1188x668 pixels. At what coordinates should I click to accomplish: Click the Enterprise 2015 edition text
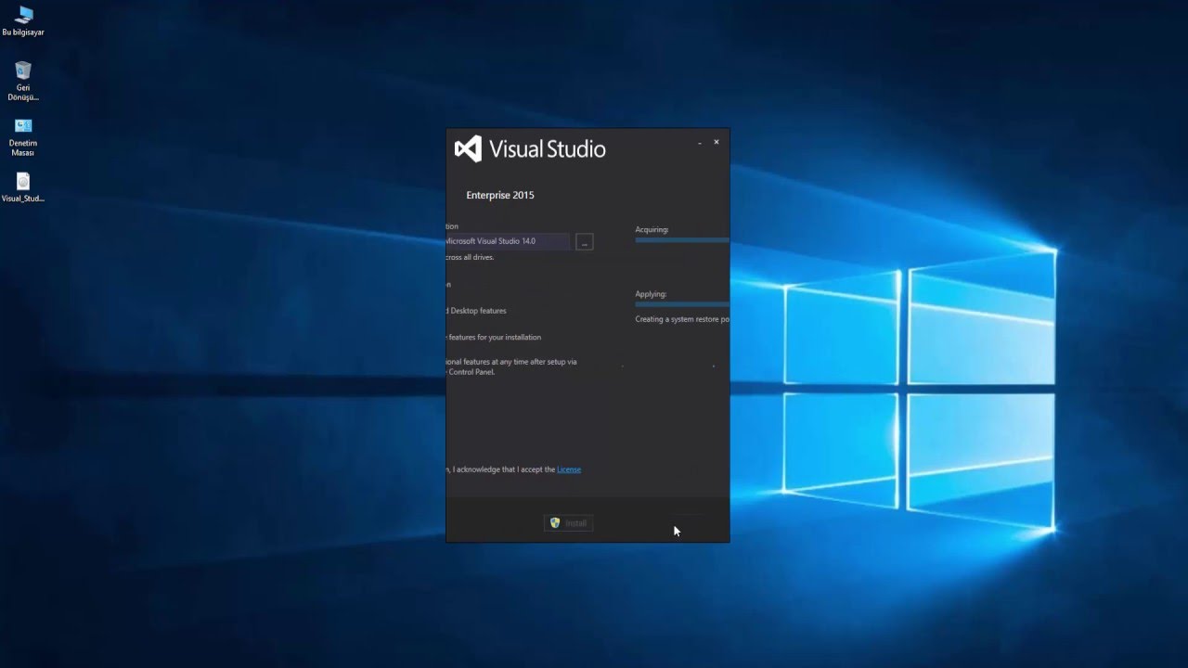pyautogui.click(x=500, y=195)
